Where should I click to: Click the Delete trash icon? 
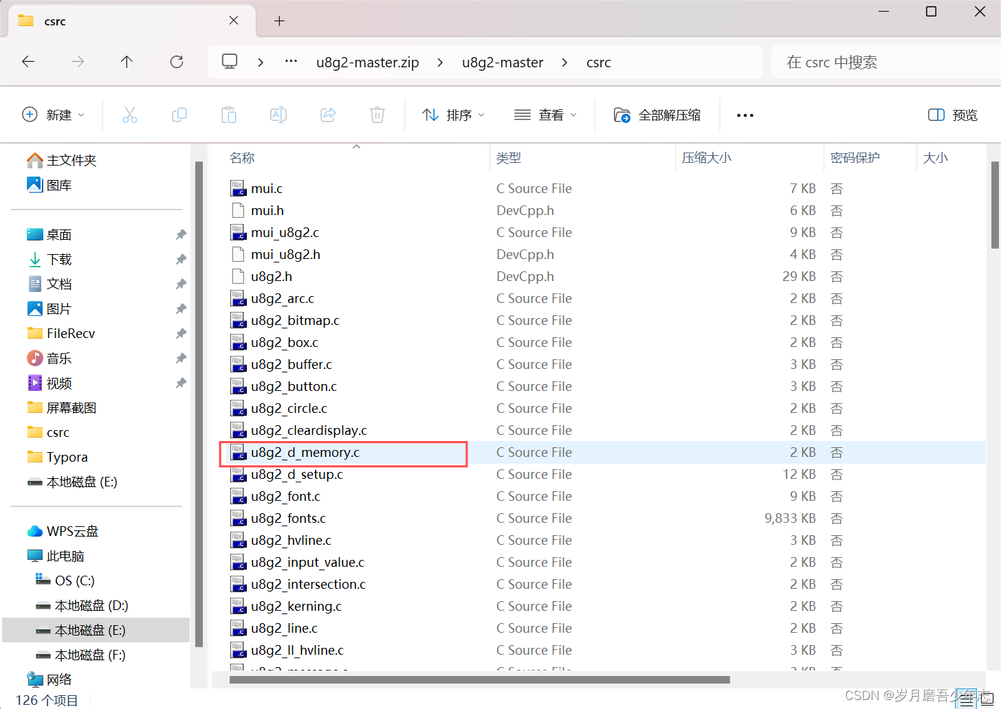tap(377, 115)
